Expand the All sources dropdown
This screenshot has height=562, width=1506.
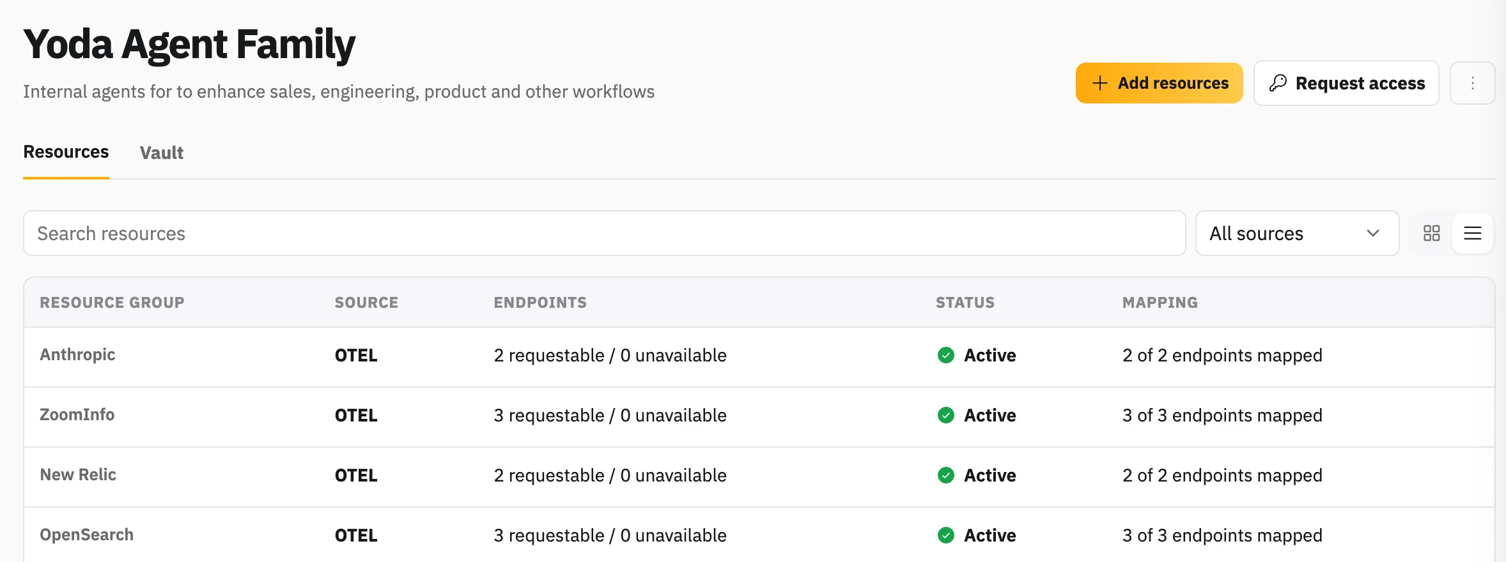coord(1297,233)
